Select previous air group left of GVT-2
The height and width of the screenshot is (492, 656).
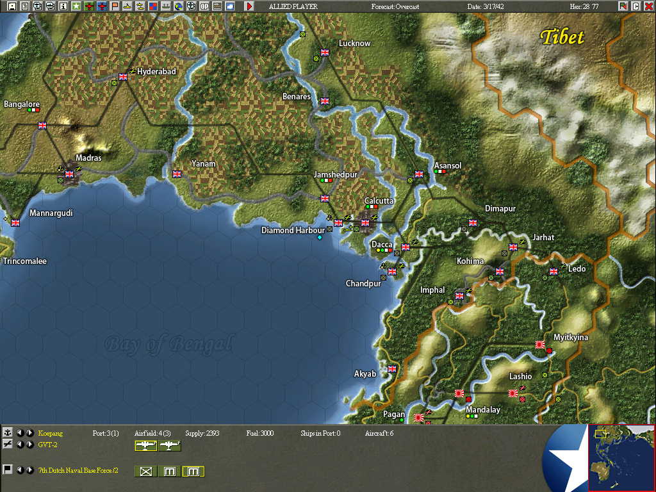coord(20,445)
